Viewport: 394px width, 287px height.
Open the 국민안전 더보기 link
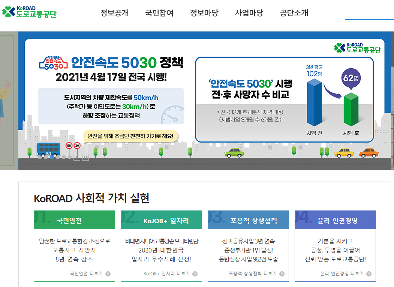[x=90, y=273]
